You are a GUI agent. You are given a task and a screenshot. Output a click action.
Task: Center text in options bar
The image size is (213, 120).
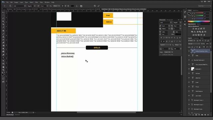click(66, 6)
